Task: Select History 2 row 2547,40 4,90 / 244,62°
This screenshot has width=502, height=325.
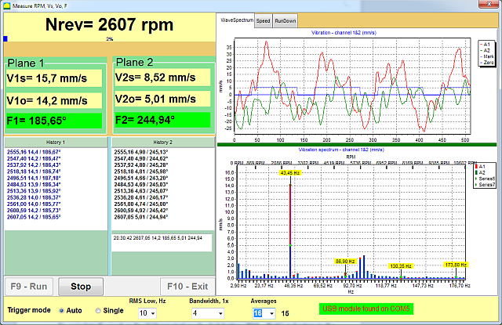Action: [x=141, y=158]
